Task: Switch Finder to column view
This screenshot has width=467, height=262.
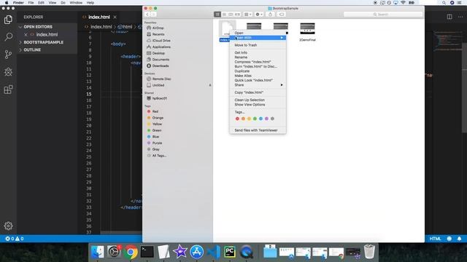Action: tap(231, 15)
